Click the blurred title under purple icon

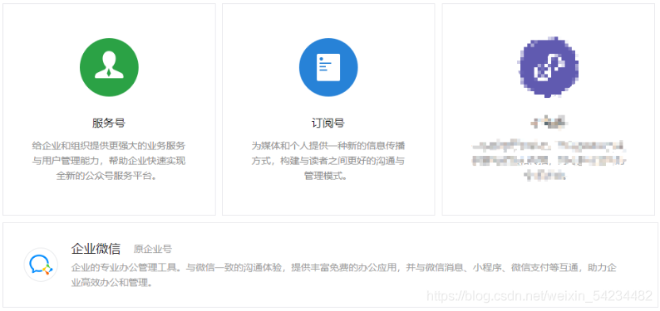point(548,123)
